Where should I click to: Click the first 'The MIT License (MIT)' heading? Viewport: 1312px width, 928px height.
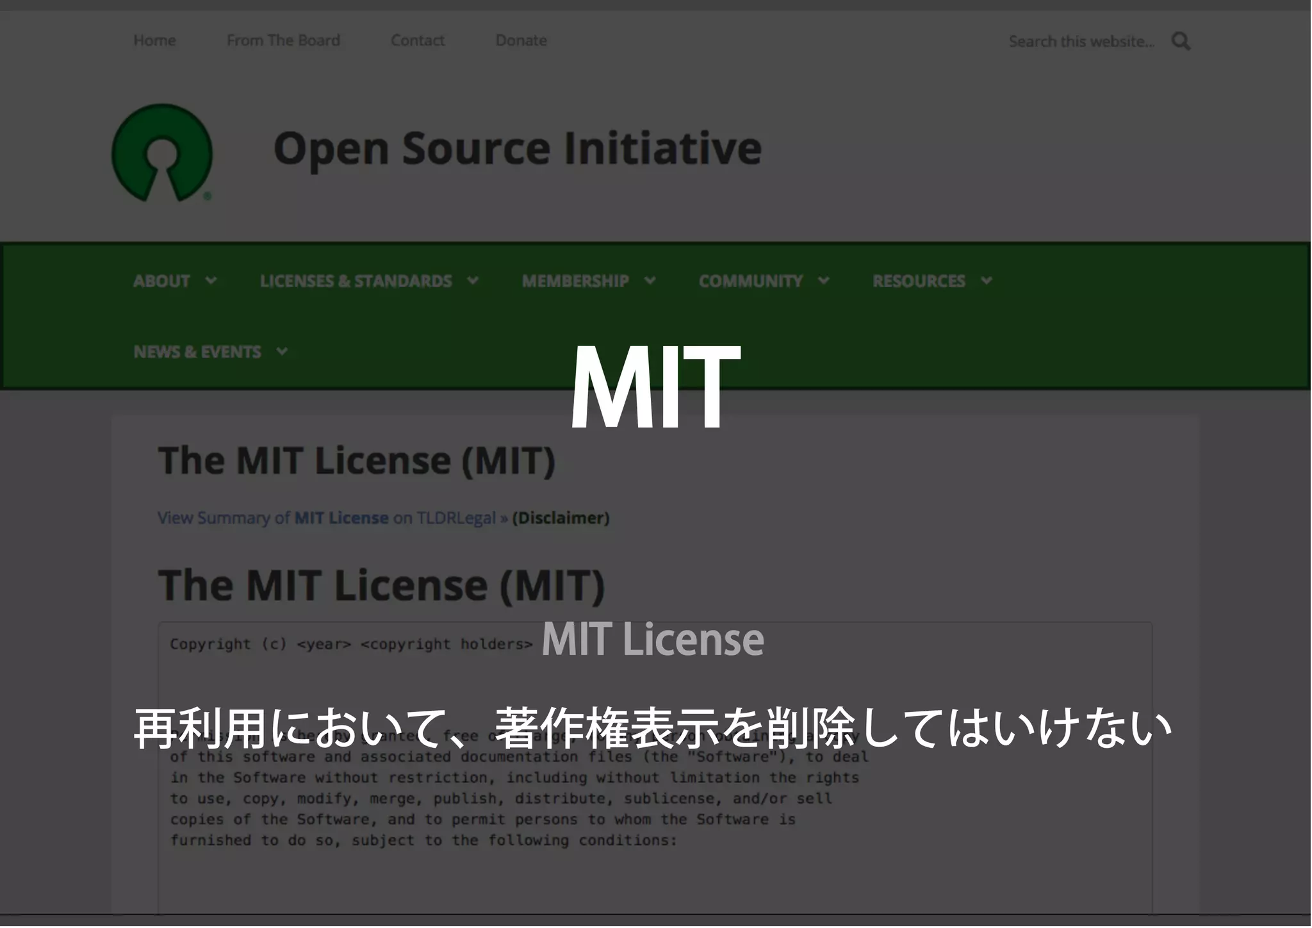tap(357, 461)
